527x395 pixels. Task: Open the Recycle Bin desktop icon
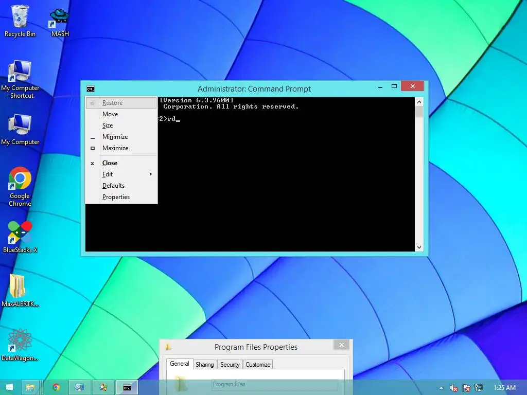pyautogui.click(x=20, y=21)
